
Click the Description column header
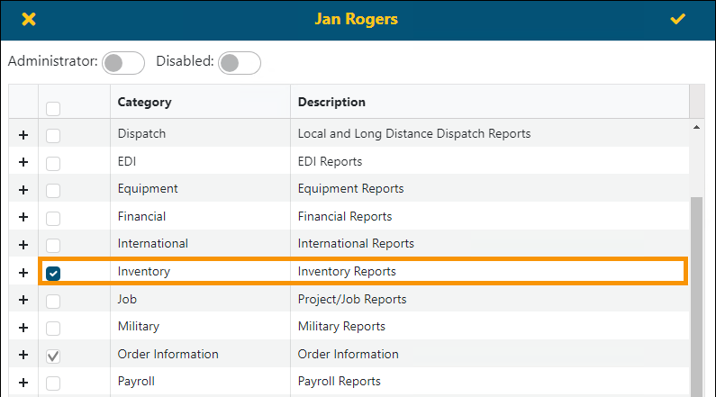331,102
